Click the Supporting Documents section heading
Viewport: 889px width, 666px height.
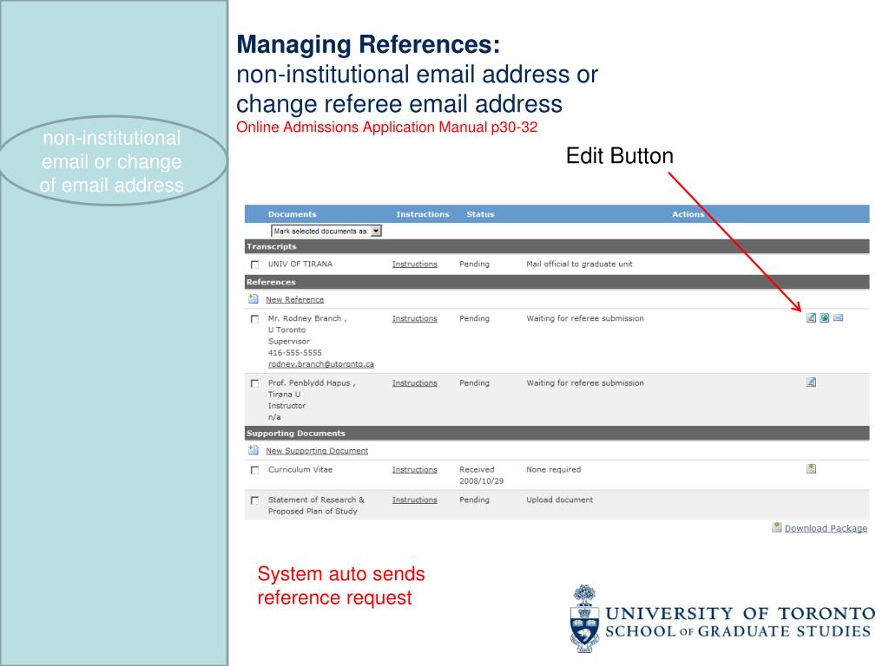296,434
